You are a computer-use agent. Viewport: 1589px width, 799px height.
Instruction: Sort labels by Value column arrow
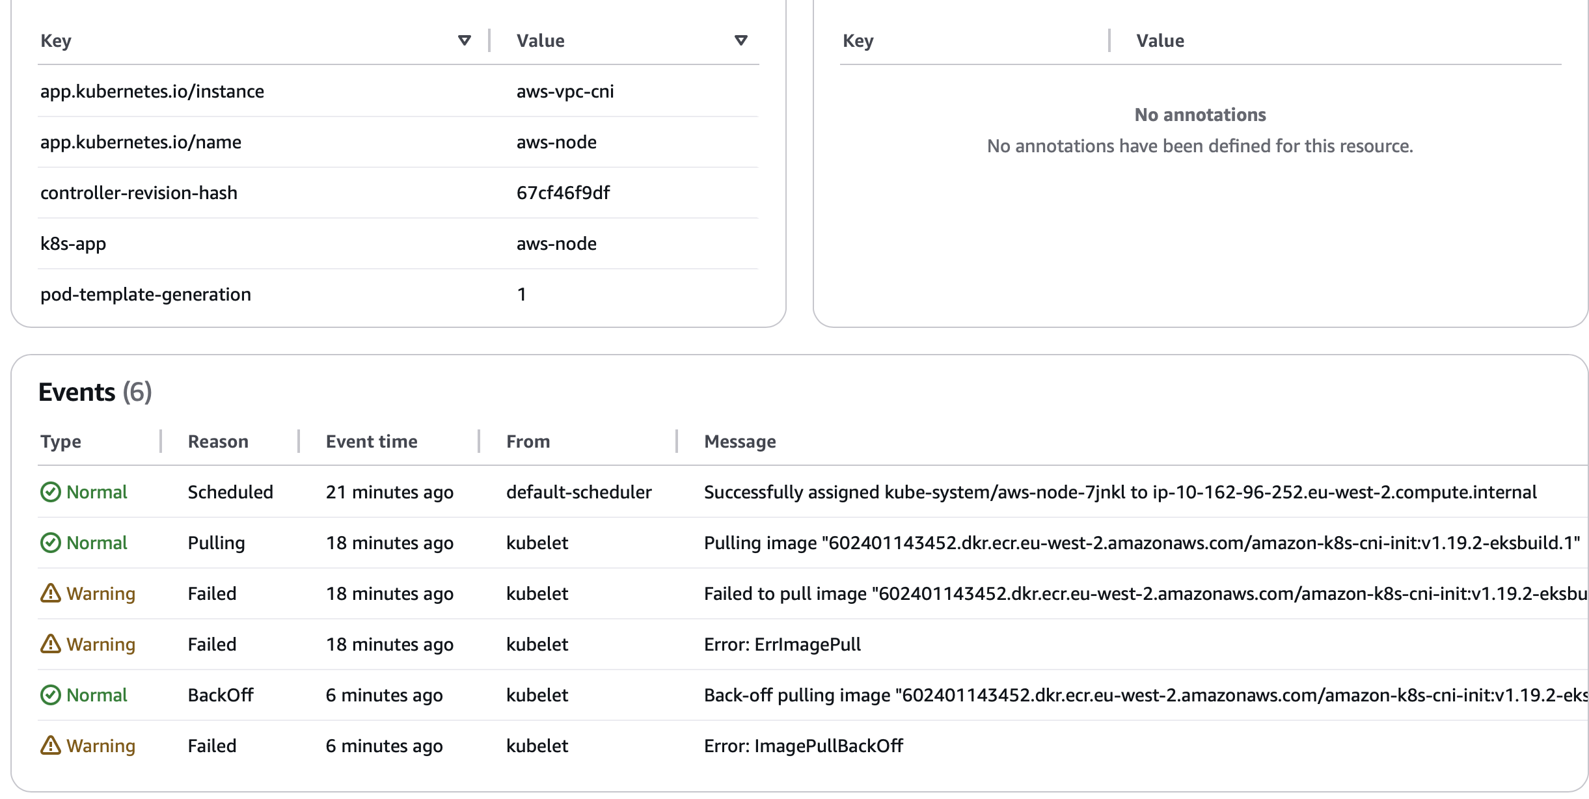pos(740,40)
